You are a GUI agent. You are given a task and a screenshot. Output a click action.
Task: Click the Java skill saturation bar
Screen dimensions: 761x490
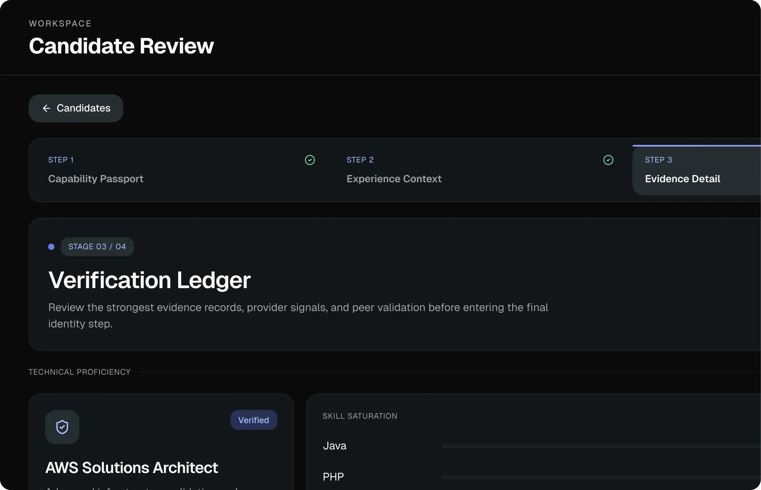click(x=601, y=446)
